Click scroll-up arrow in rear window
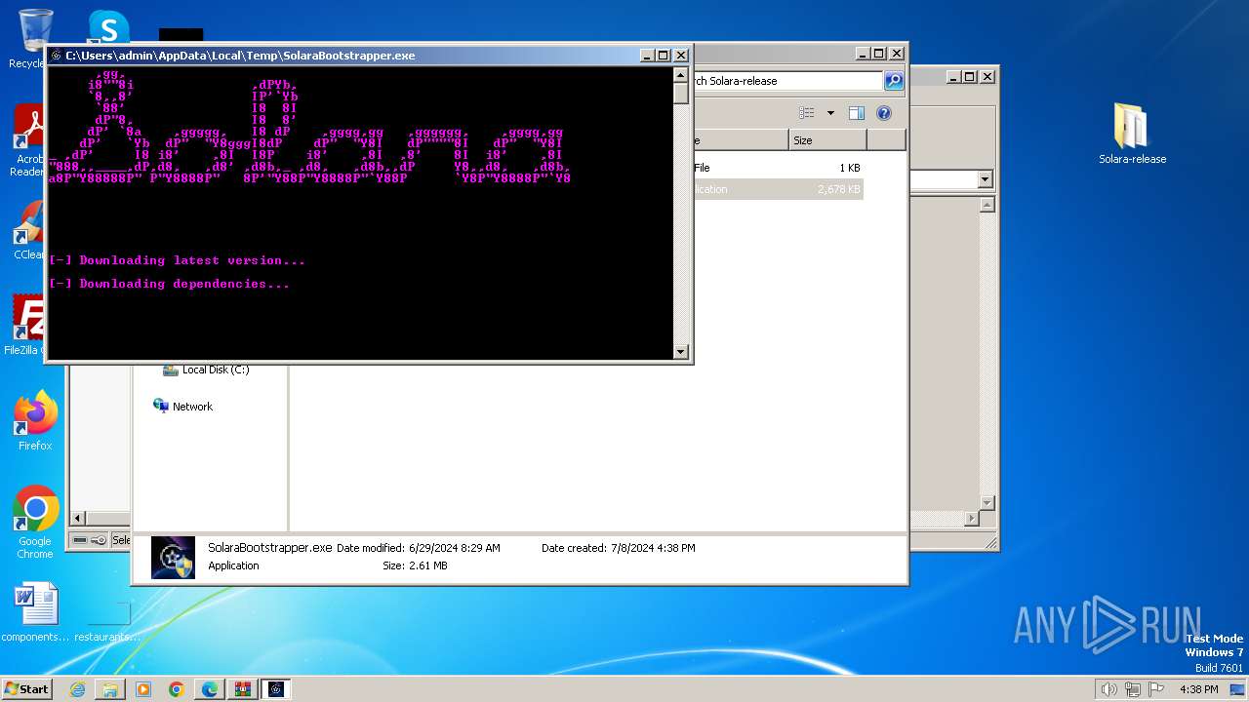Viewport: 1249px width, 702px height. click(987, 205)
